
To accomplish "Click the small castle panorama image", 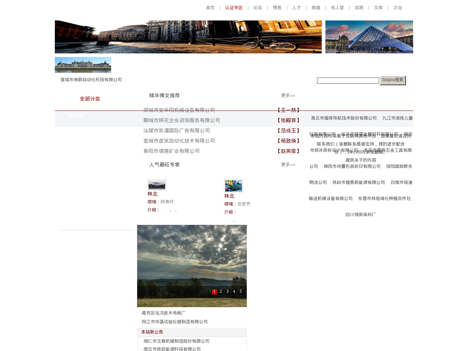I will (83, 65).
